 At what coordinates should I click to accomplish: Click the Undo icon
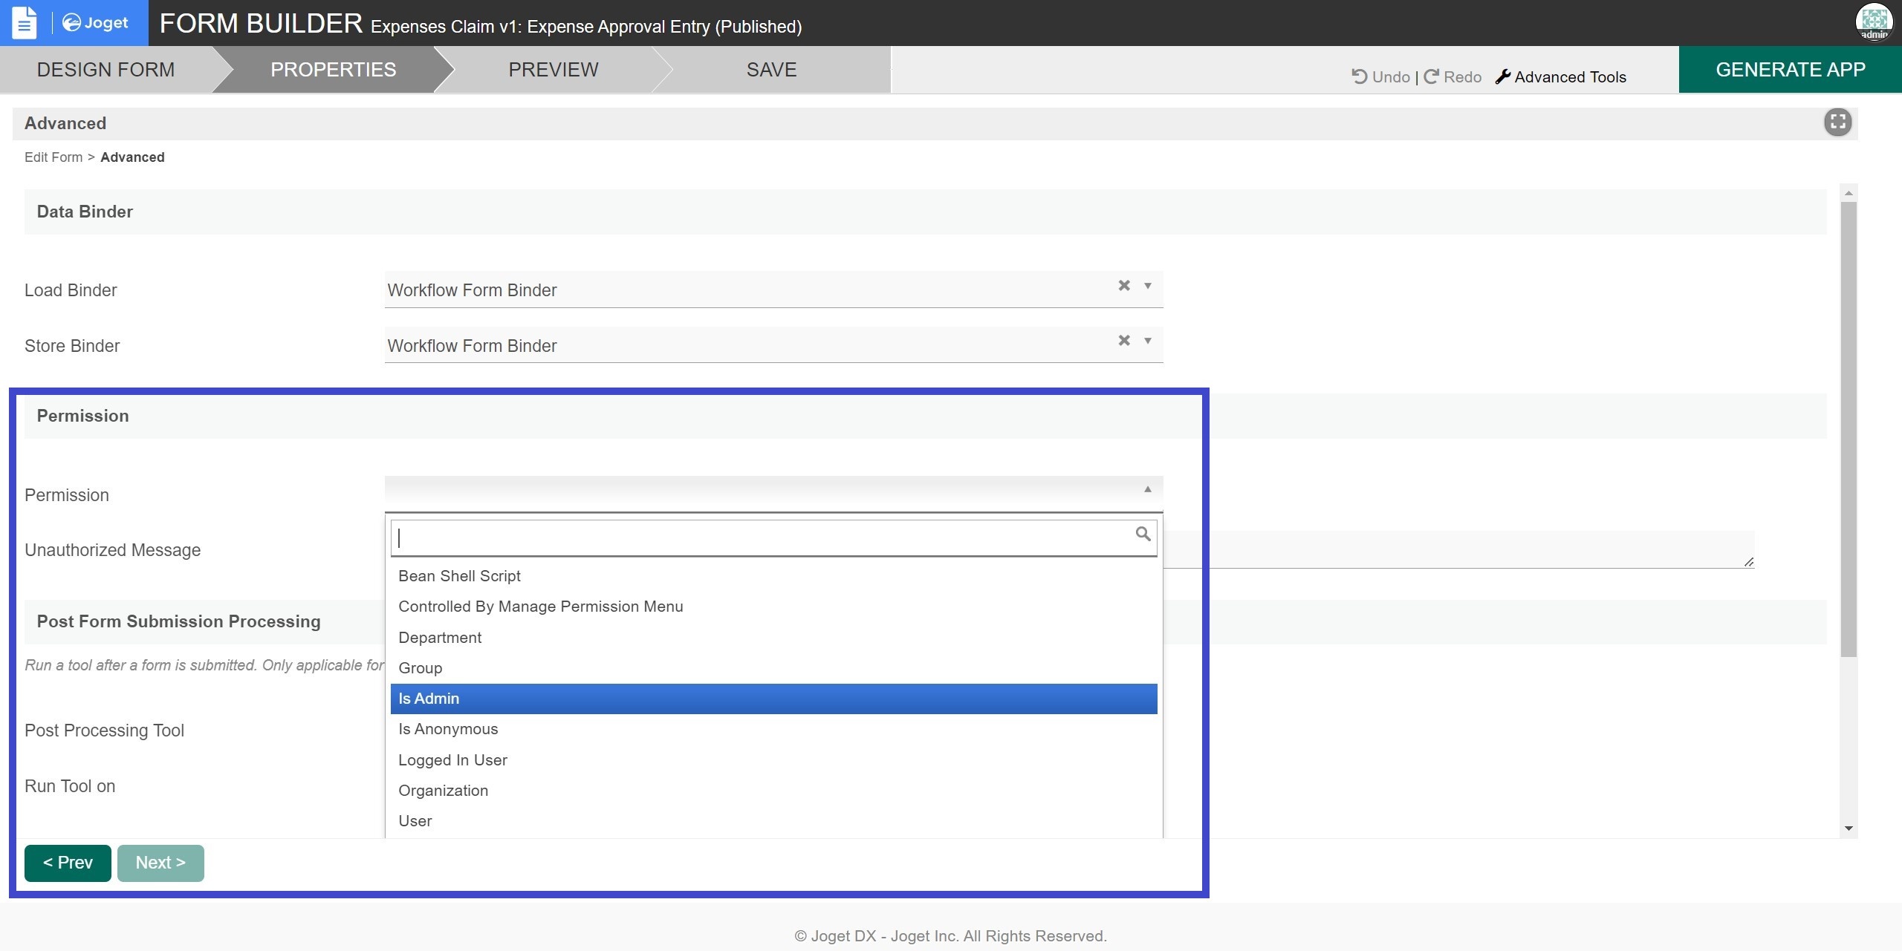[1359, 76]
